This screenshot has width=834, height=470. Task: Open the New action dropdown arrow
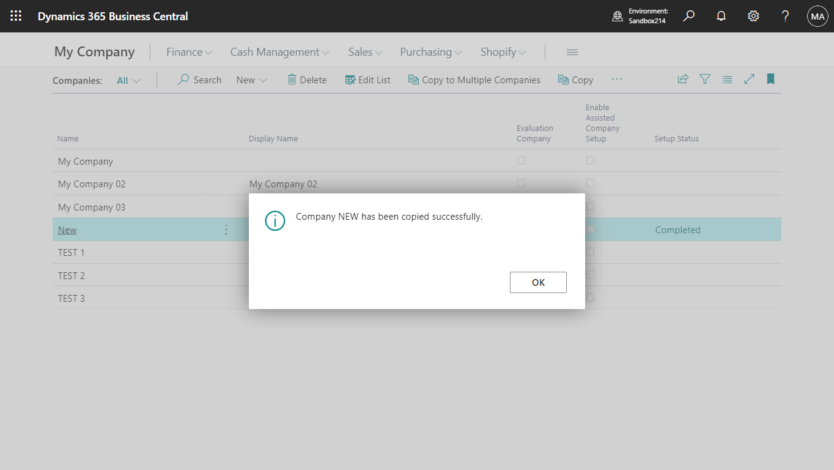tap(263, 80)
